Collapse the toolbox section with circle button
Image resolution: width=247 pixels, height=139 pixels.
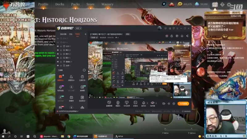[84, 70]
